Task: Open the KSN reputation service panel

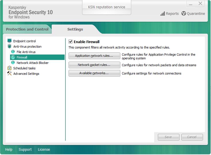Action: tap(107, 7)
